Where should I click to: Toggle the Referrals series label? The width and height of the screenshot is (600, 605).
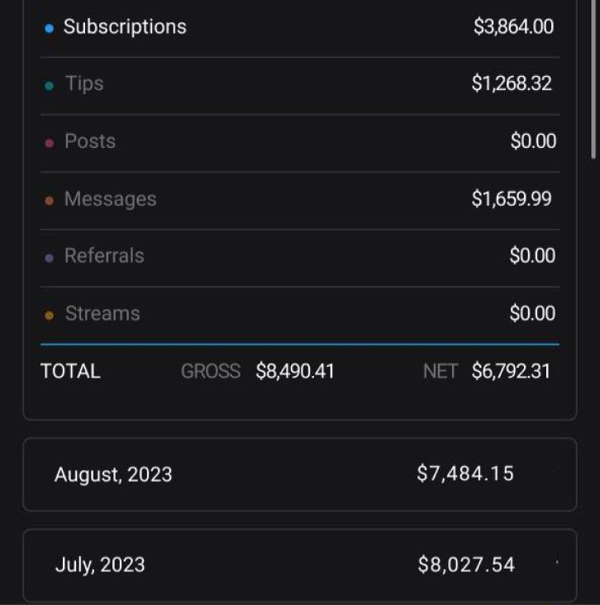[x=104, y=256]
